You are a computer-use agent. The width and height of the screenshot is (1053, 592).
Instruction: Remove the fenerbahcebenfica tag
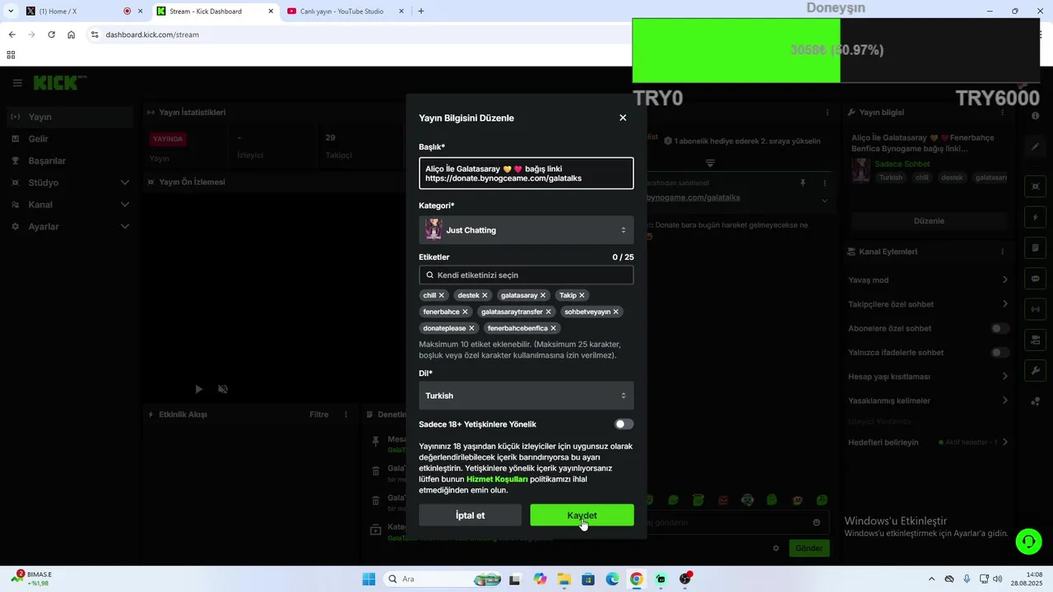(x=553, y=328)
